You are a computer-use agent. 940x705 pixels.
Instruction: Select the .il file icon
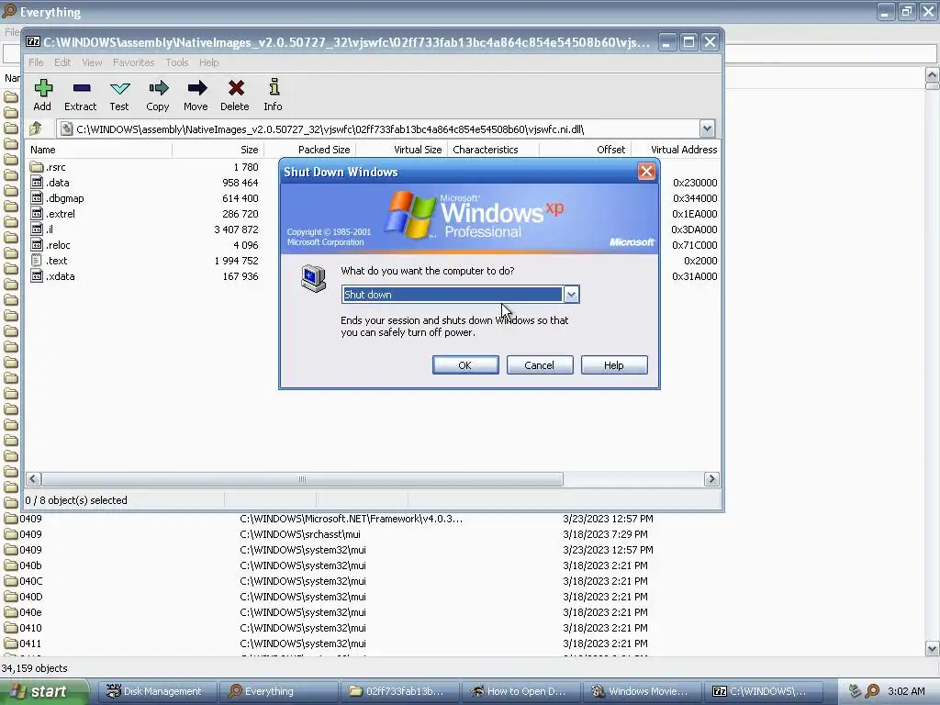(x=37, y=229)
